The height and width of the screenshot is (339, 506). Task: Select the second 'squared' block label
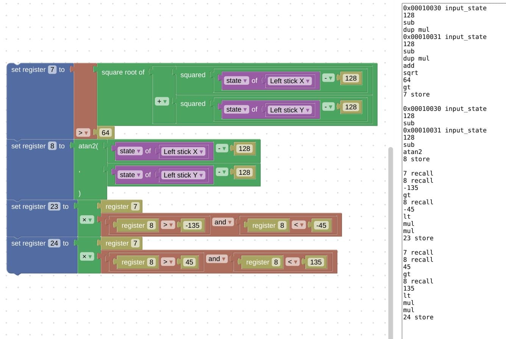(193, 104)
